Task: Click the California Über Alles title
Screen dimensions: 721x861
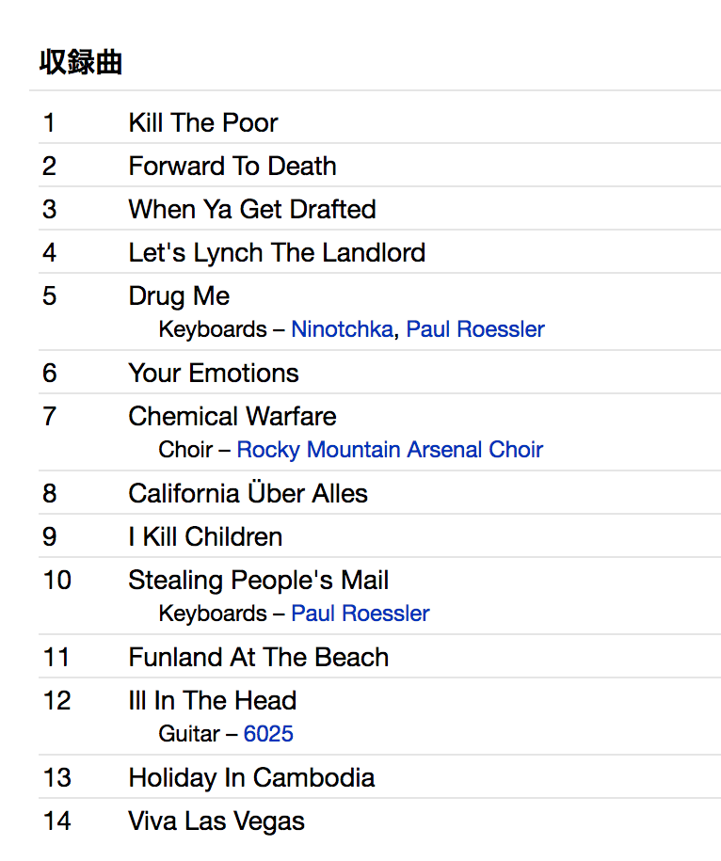Action: pyautogui.click(x=248, y=493)
